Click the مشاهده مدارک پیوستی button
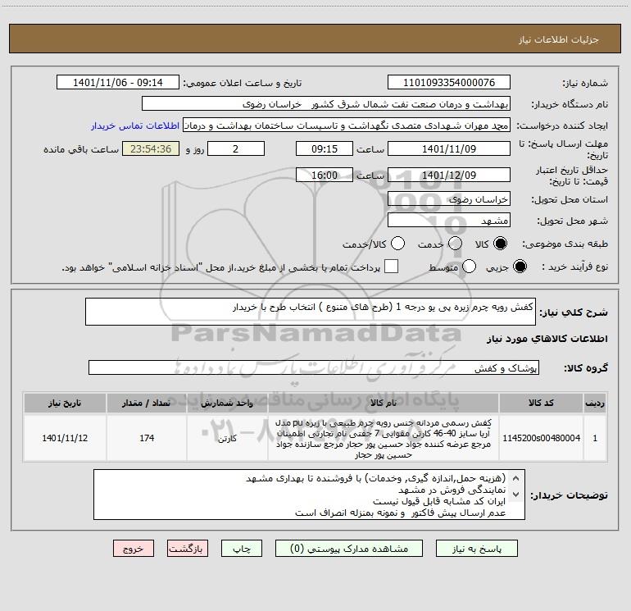 tap(349, 549)
